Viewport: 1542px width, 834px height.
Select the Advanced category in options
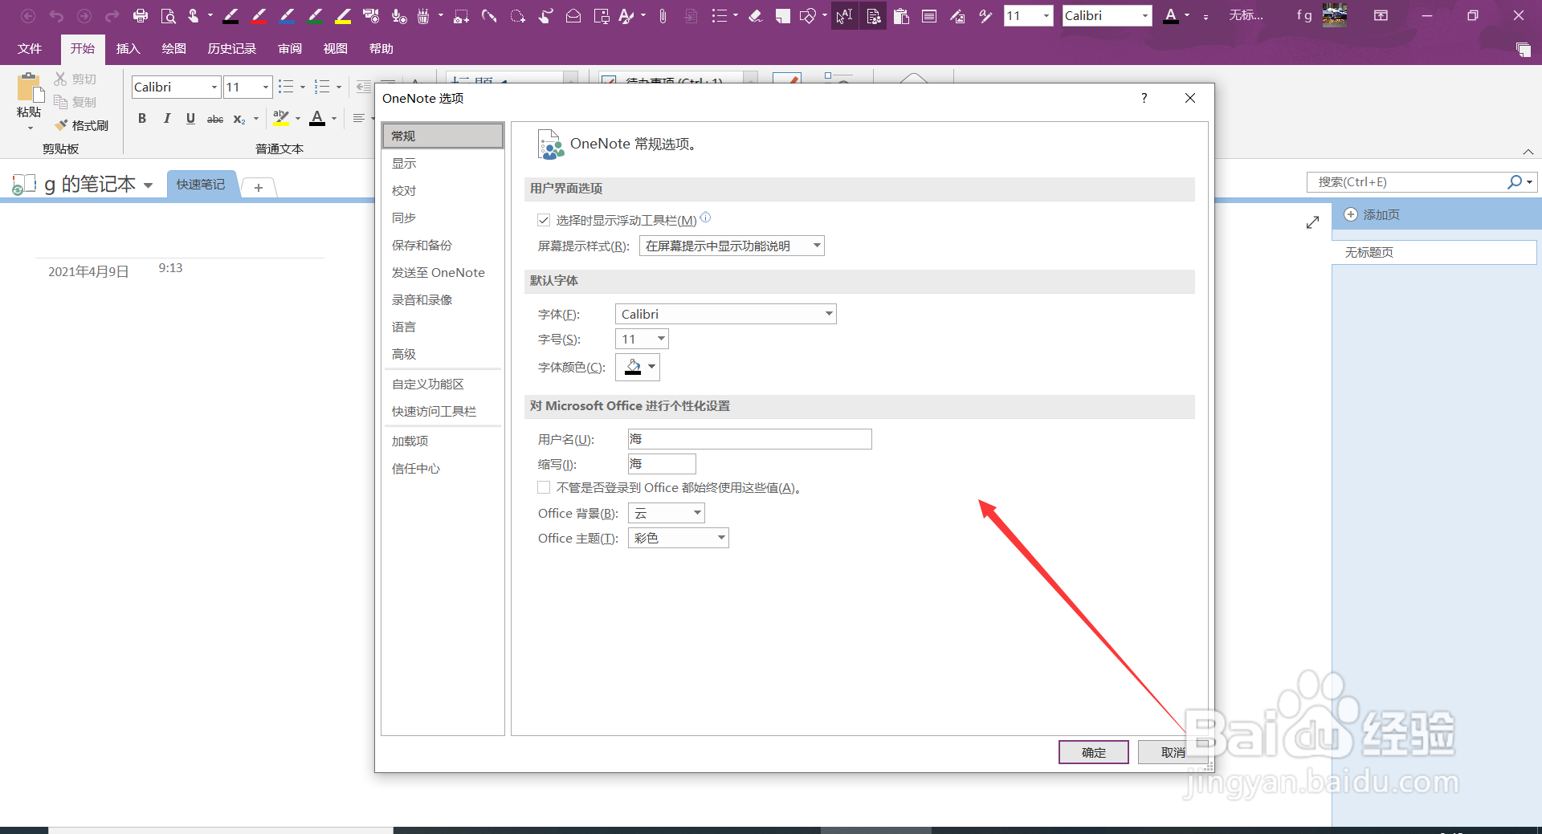click(x=443, y=354)
